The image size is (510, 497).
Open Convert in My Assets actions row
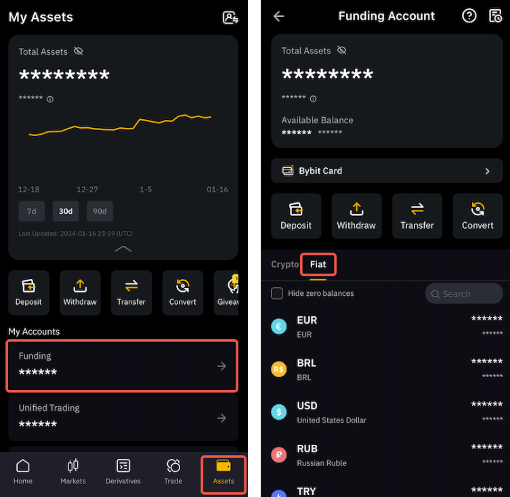(x=182, y=293)
